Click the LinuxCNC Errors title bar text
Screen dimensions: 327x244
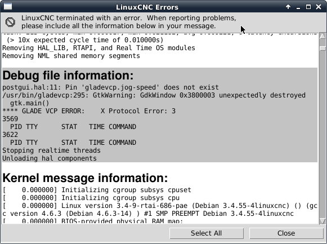pyautogui.click(x=147, y=7)
